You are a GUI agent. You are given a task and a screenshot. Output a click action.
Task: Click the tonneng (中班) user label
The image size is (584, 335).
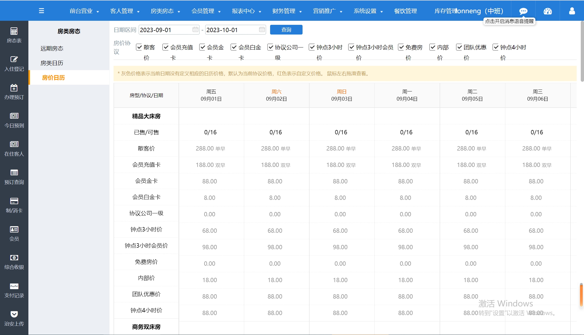(479, 11)
